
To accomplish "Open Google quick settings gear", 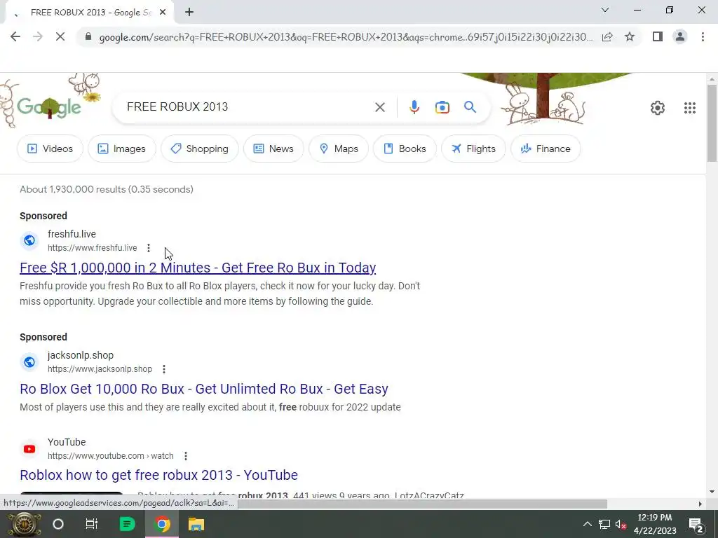I will pyautogui.click(x=658, y=108).
